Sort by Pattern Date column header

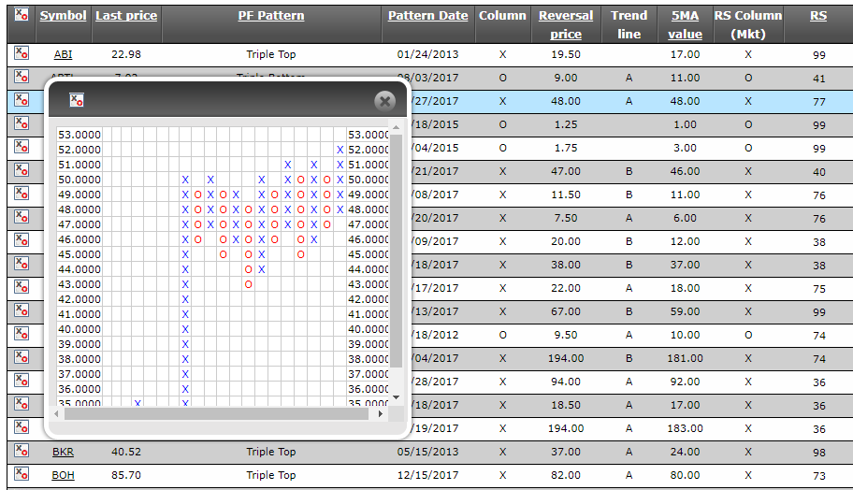427,16
